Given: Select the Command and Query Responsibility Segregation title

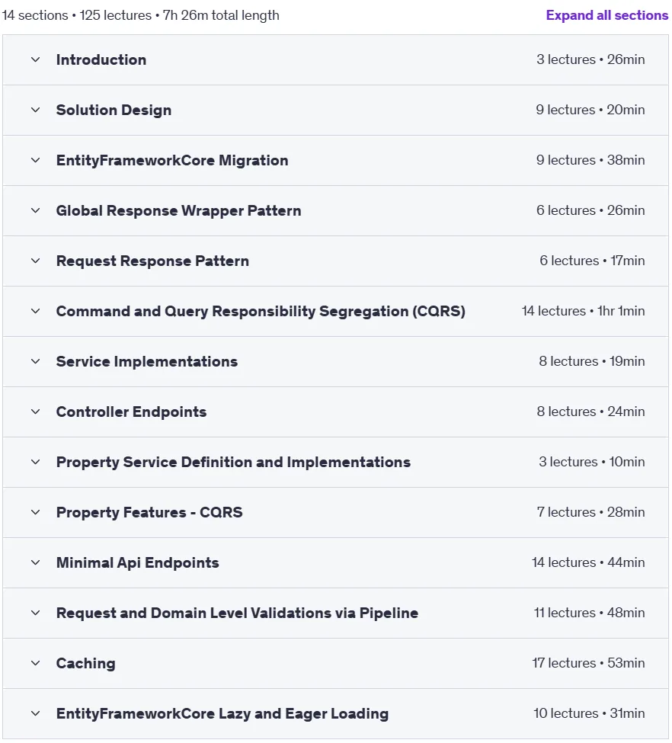Looking at the screenshot, I should [261, 312].
